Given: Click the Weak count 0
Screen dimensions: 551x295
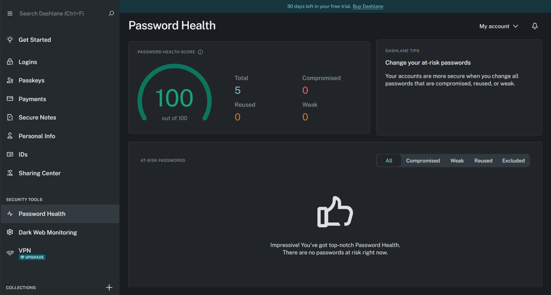Looking at the screenshot, I should click(305, 117).
